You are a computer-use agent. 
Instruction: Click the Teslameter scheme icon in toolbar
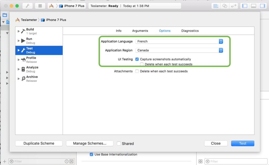(x=51, y=6)
